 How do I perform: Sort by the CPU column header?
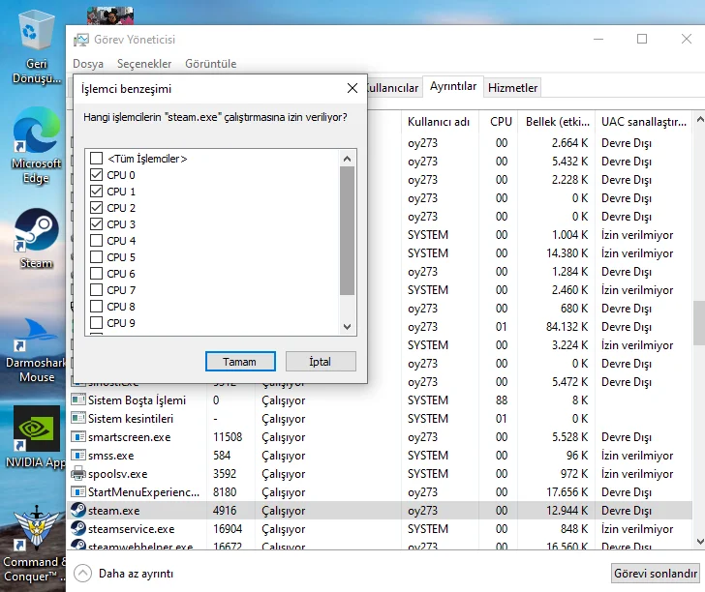click(x=499, y=121)
